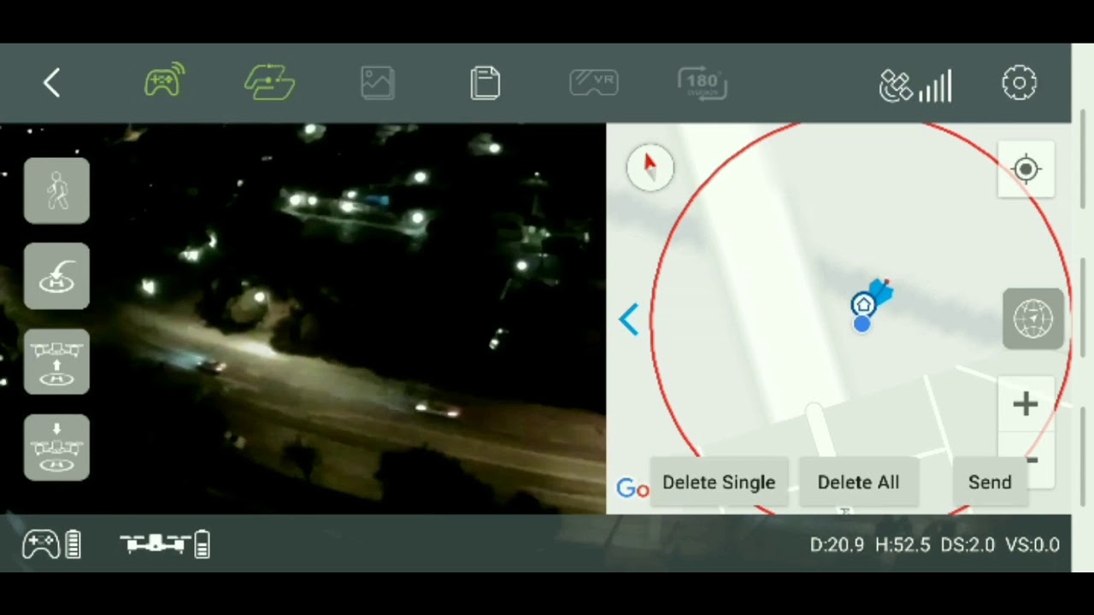Activate follow me walking person mode
This screenshot has height=615, width=1094.
(x=56, y=191)
